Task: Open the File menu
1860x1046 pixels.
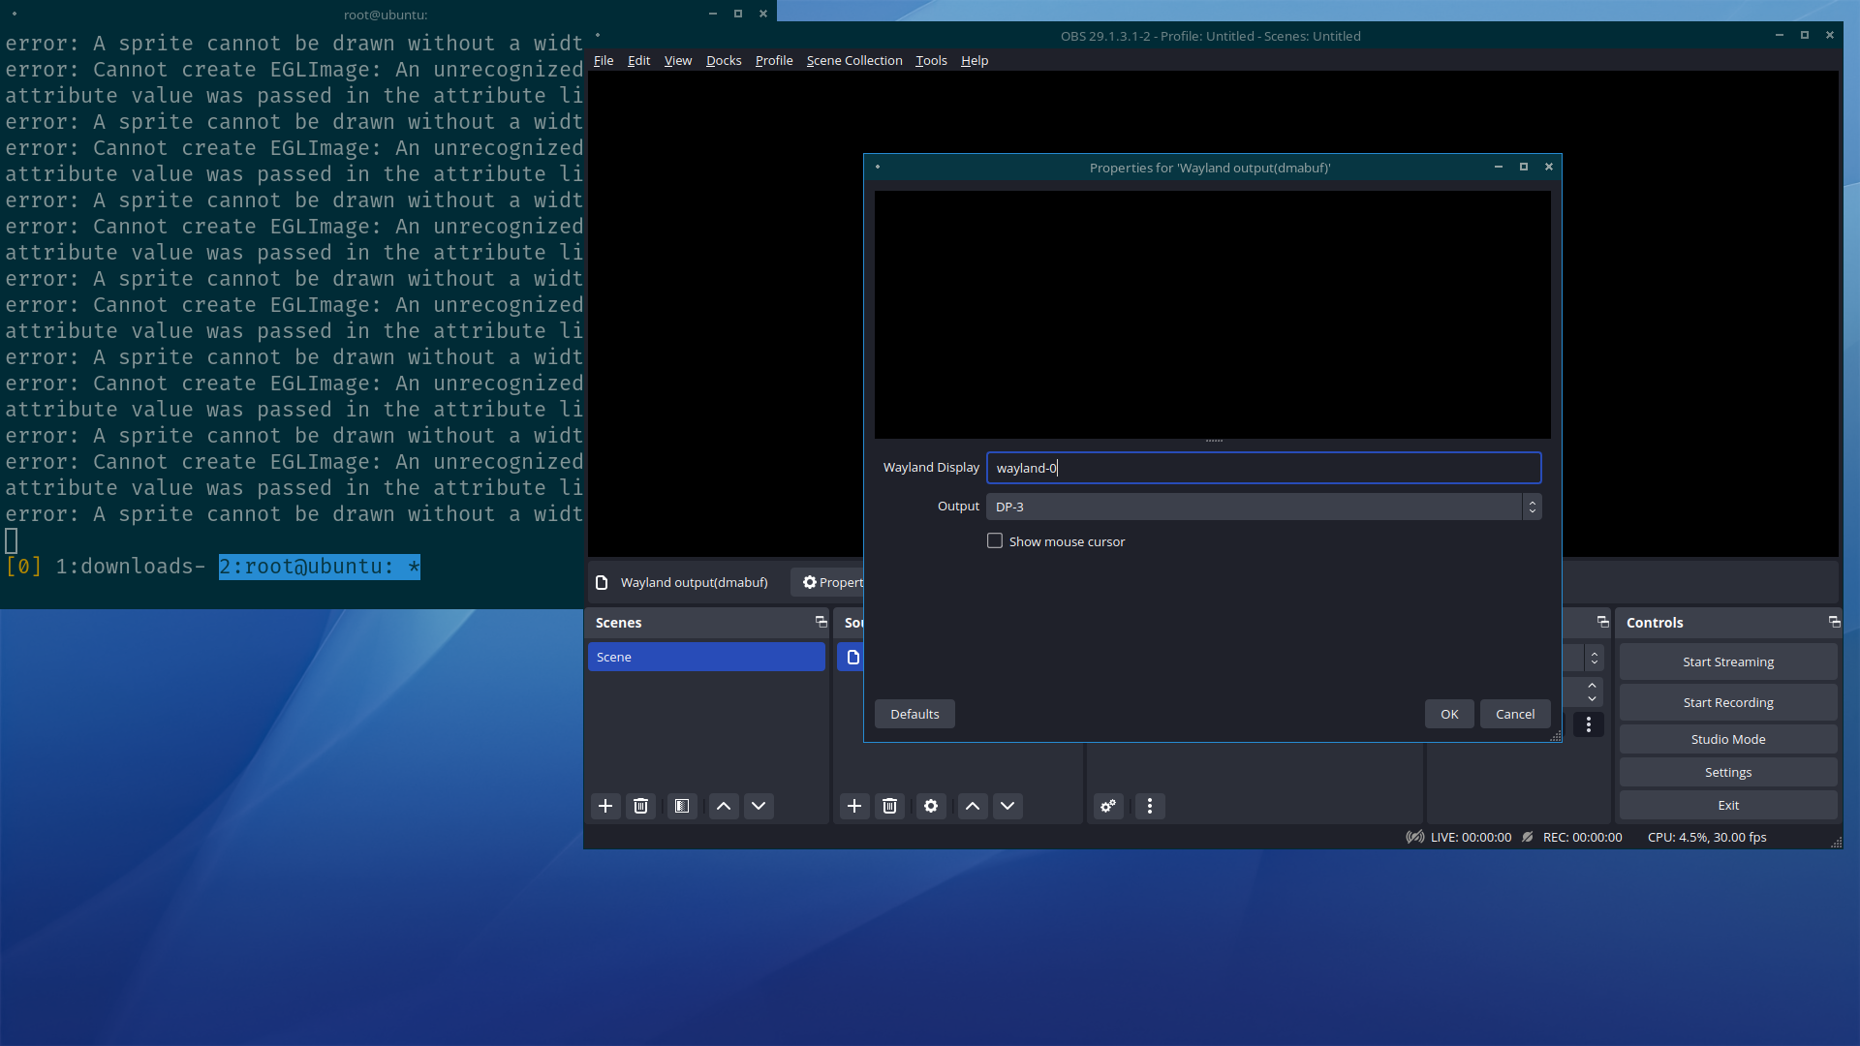Action: point(604,60)
